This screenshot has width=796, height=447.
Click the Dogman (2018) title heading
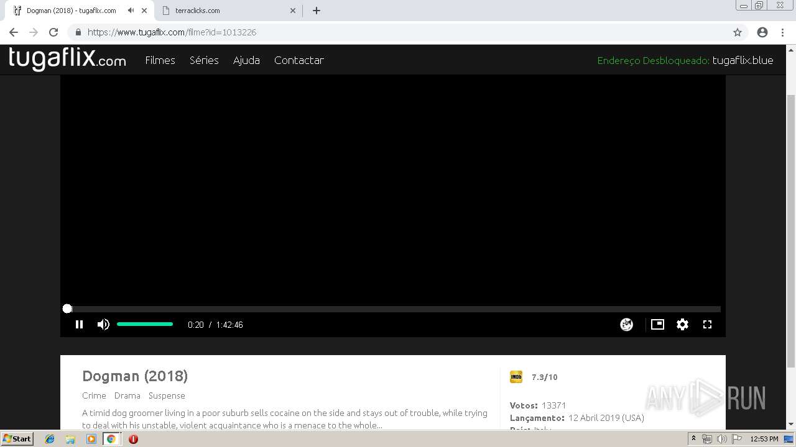click(x=135, y=376)
